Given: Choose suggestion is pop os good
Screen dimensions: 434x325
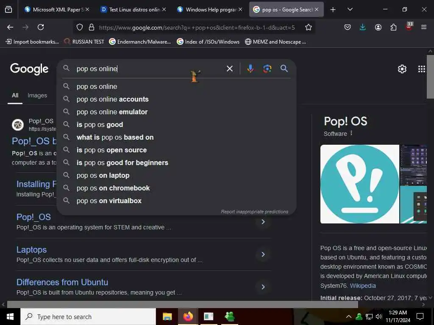Looking at the screenshot, I should click(x=176, y=125).
